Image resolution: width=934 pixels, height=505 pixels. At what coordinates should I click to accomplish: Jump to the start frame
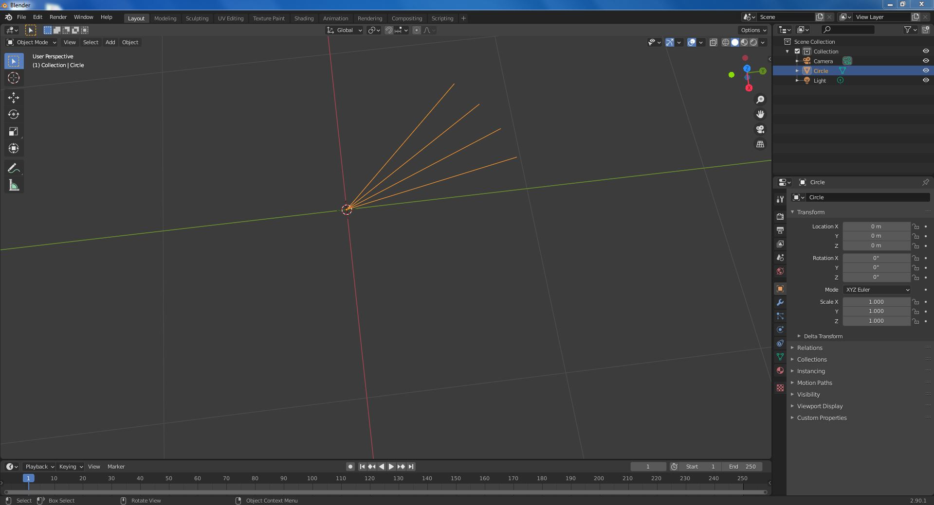(x=362, y=467)
